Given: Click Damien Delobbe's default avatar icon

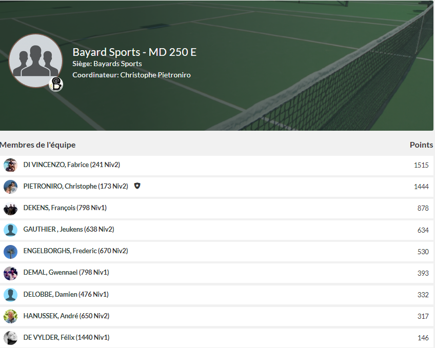Looking at the screenshot, I should pos(11,295).
